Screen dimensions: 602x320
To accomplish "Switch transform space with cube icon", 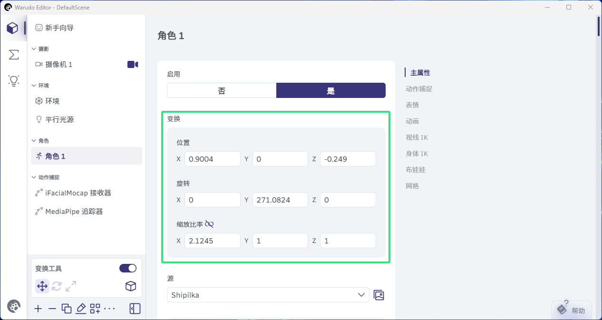I will click(x=131, y=286).
